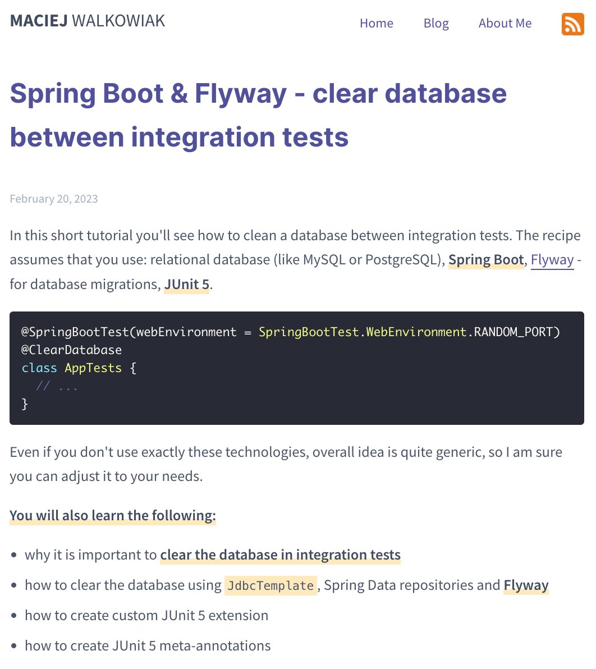Click the Maciej Walkowiak site title
The width and height of the screenshot is (596, 669).
88,21
